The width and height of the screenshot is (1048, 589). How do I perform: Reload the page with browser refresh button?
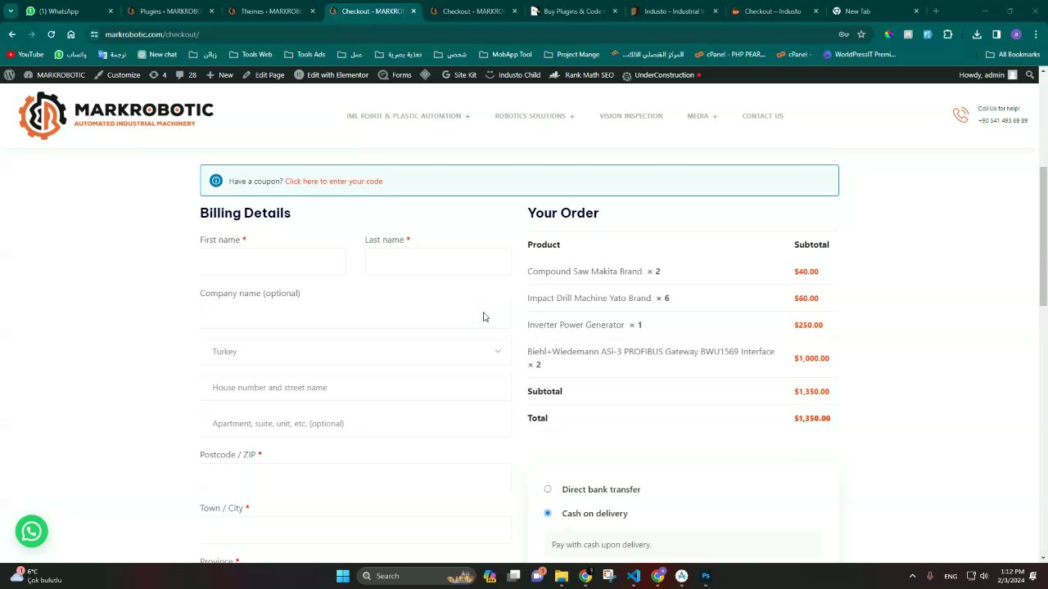51,34
